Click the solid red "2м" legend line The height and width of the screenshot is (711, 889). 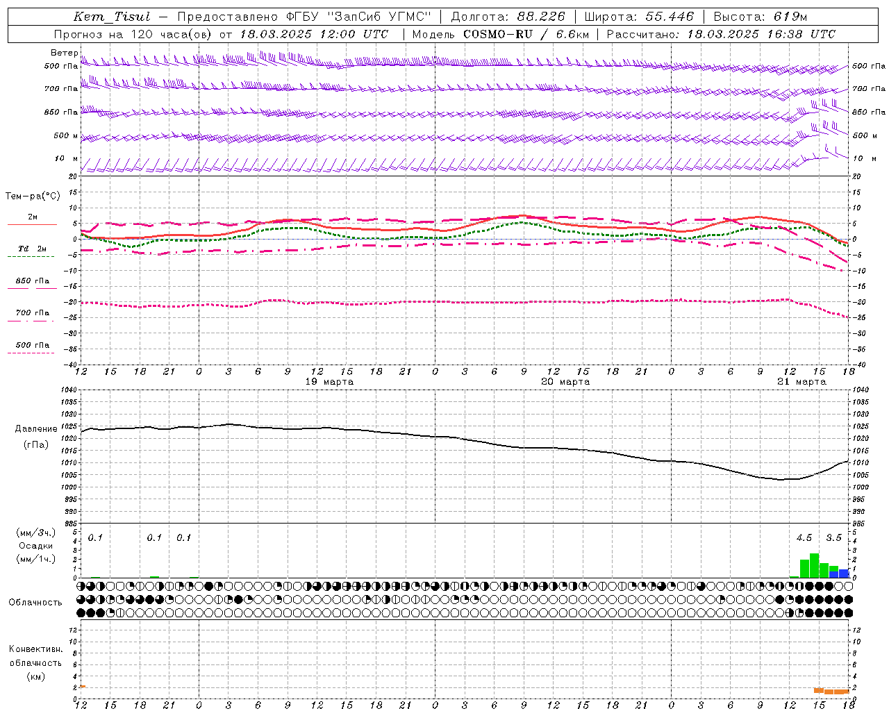point(32,224)
